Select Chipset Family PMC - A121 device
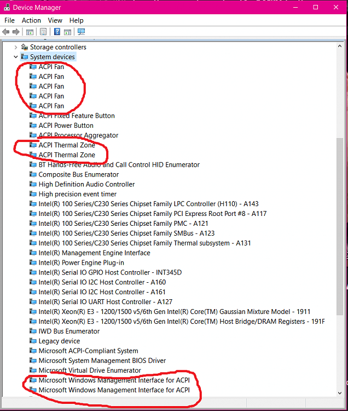Image resolution: width=348 pixels, height=411 pixels. 124,224
